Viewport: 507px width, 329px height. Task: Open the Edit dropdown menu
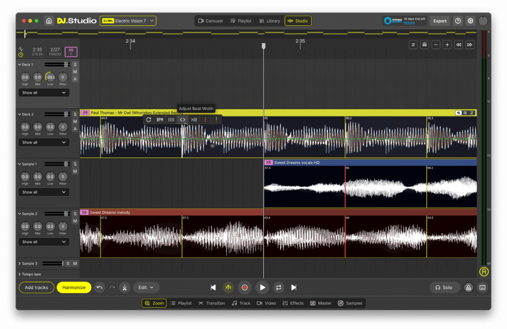coord(146,287)
